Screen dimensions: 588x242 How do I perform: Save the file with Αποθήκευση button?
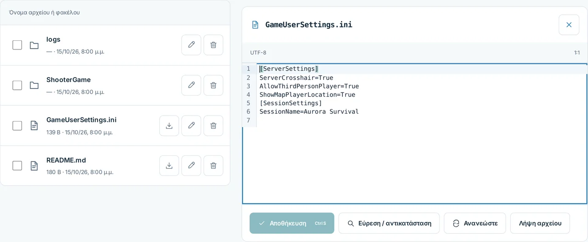click(x=292, y=223)
